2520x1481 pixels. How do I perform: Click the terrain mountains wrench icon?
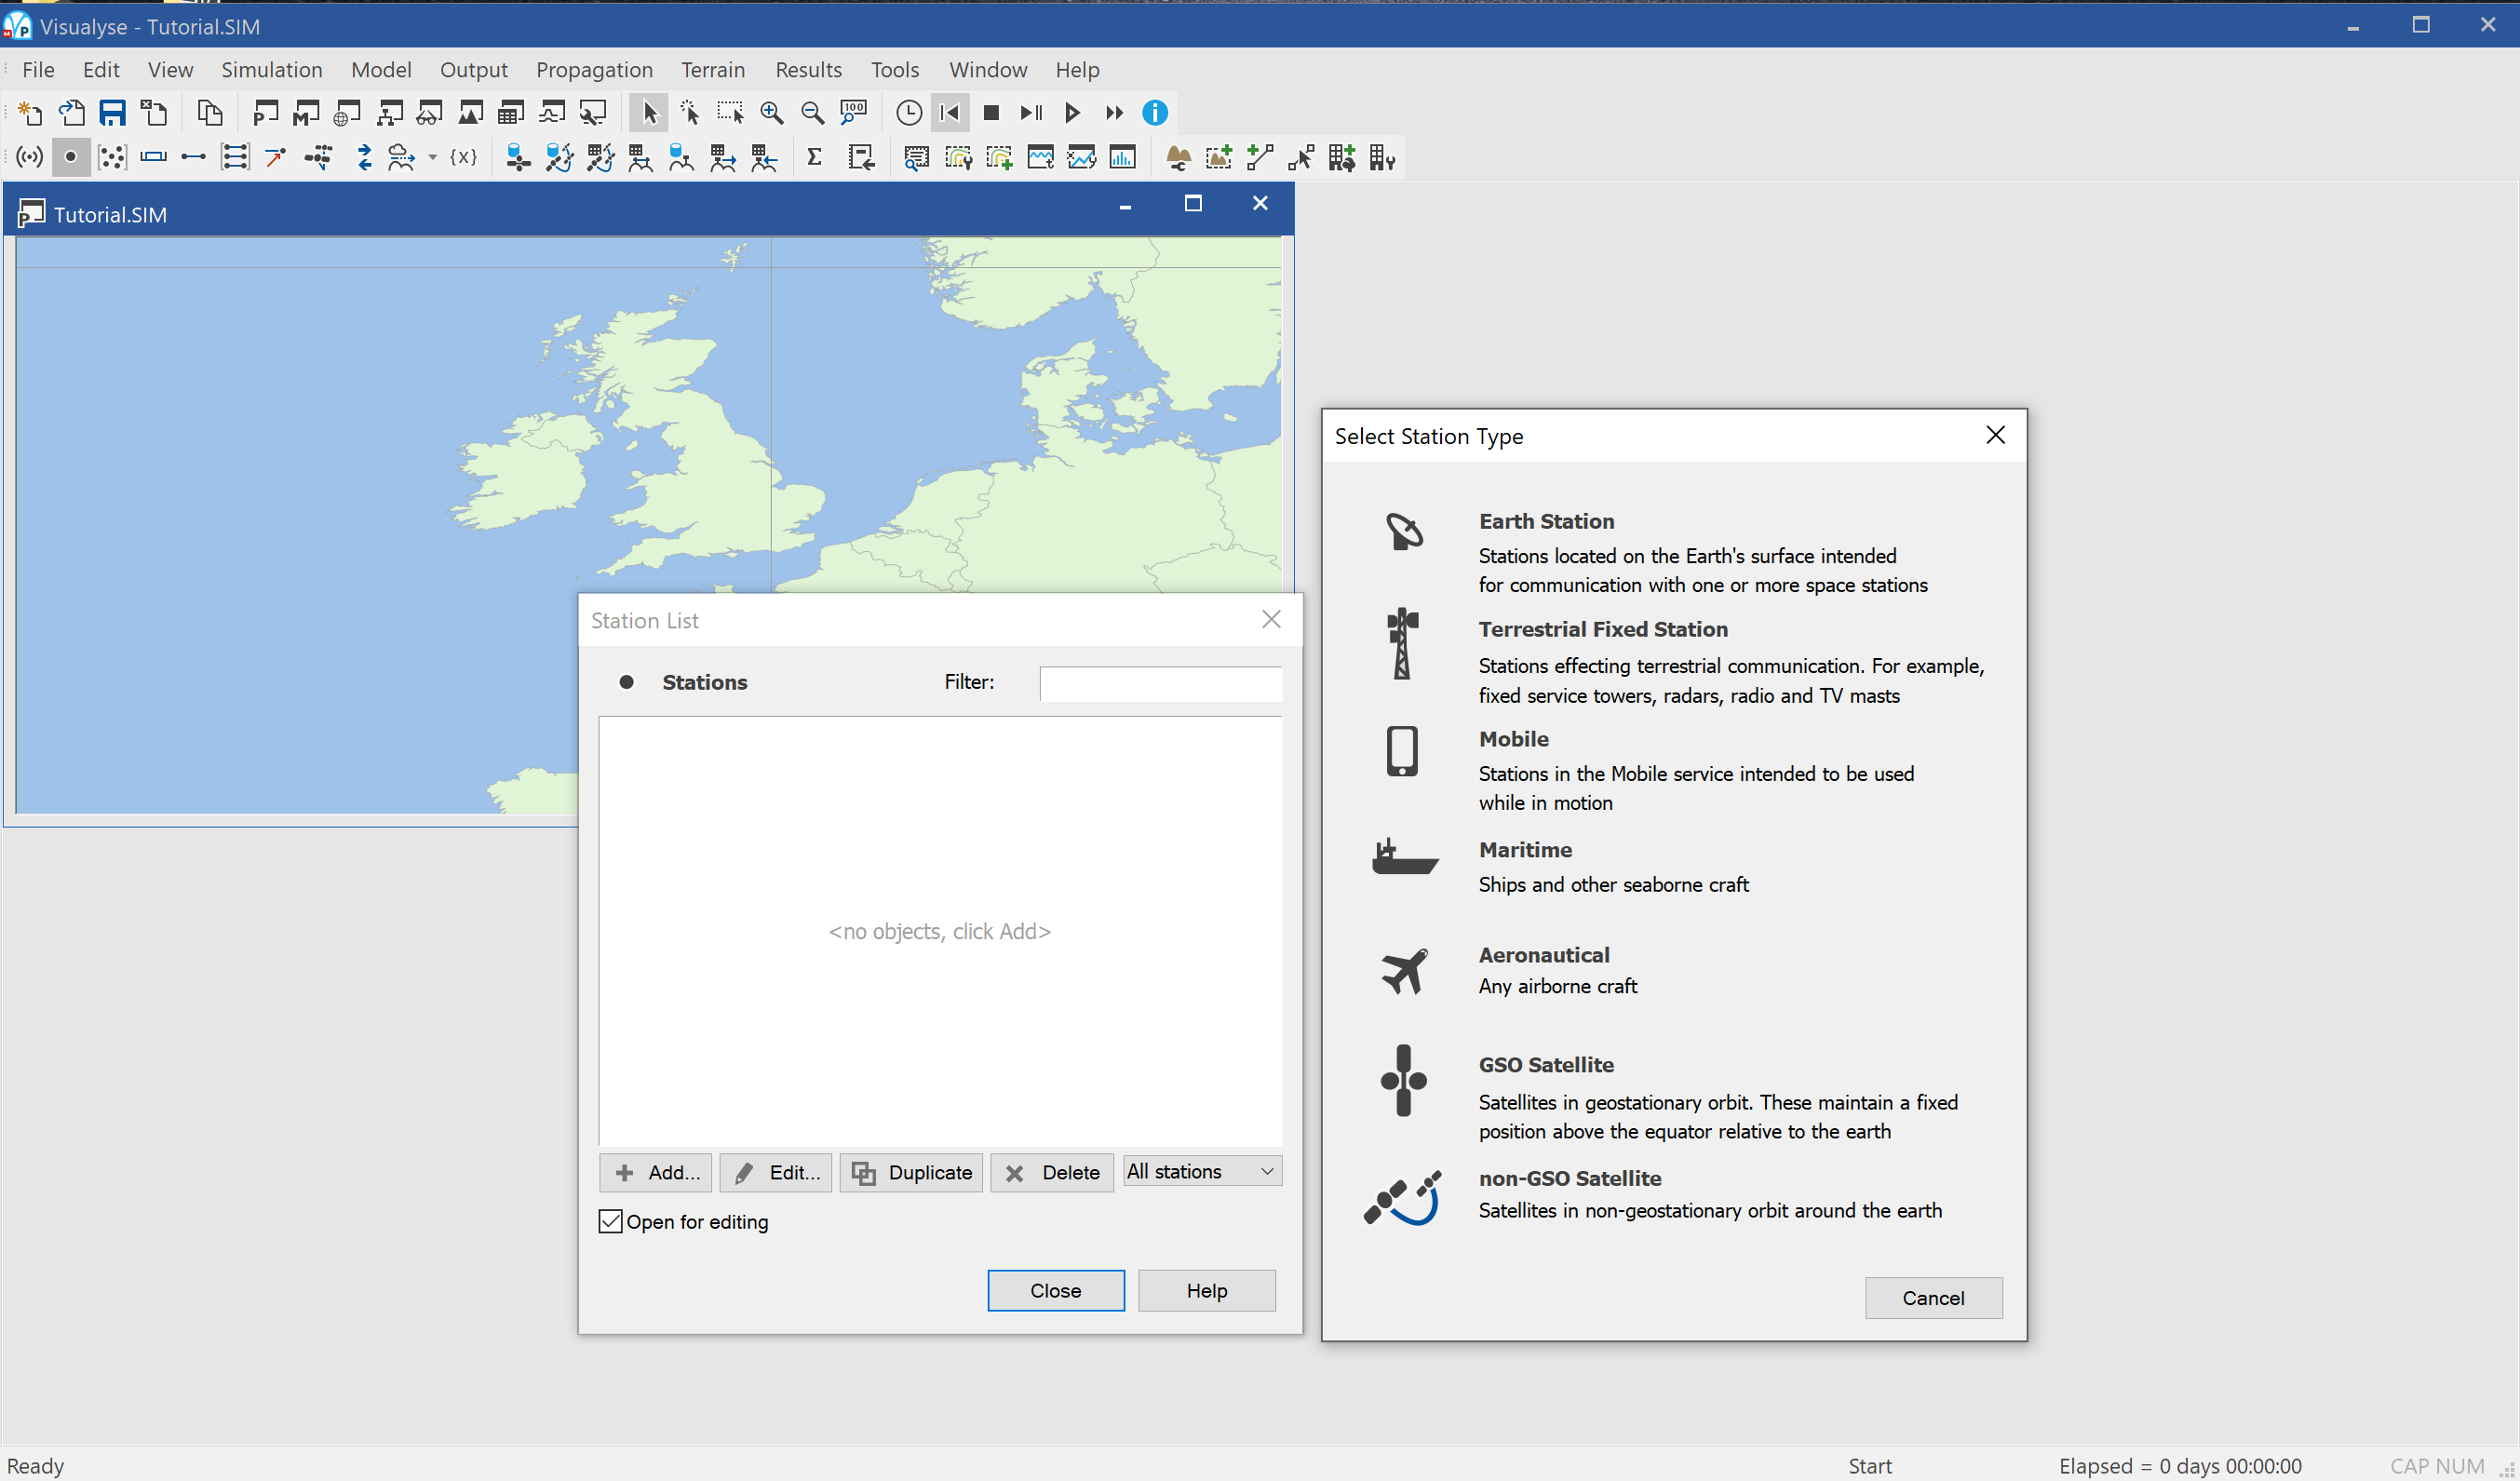pyautogui.click(x=1178, y=157)
